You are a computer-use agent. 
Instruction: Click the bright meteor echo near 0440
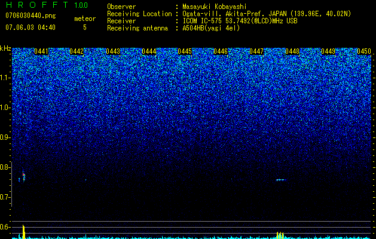tap(23, 176)
